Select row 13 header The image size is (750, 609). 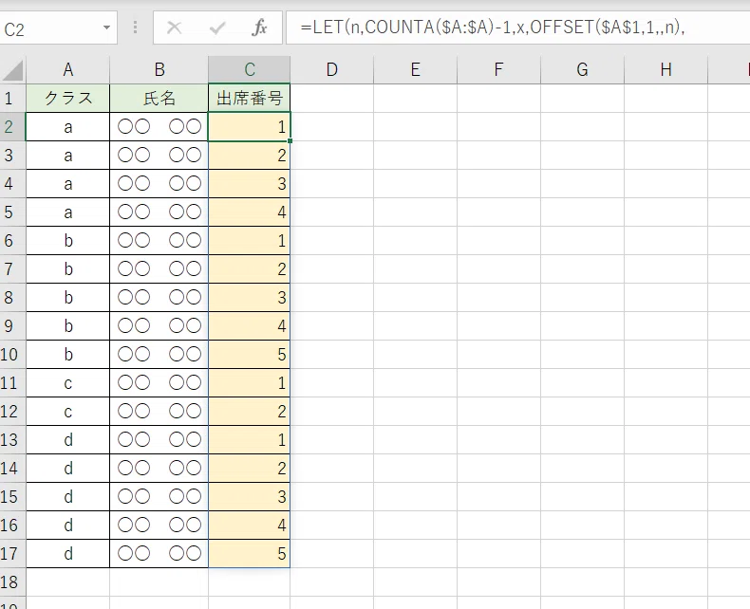pyautogui.click(x=12, y=440)
